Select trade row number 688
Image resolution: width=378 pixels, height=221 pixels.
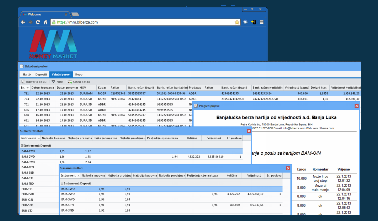tap(106, 115)
